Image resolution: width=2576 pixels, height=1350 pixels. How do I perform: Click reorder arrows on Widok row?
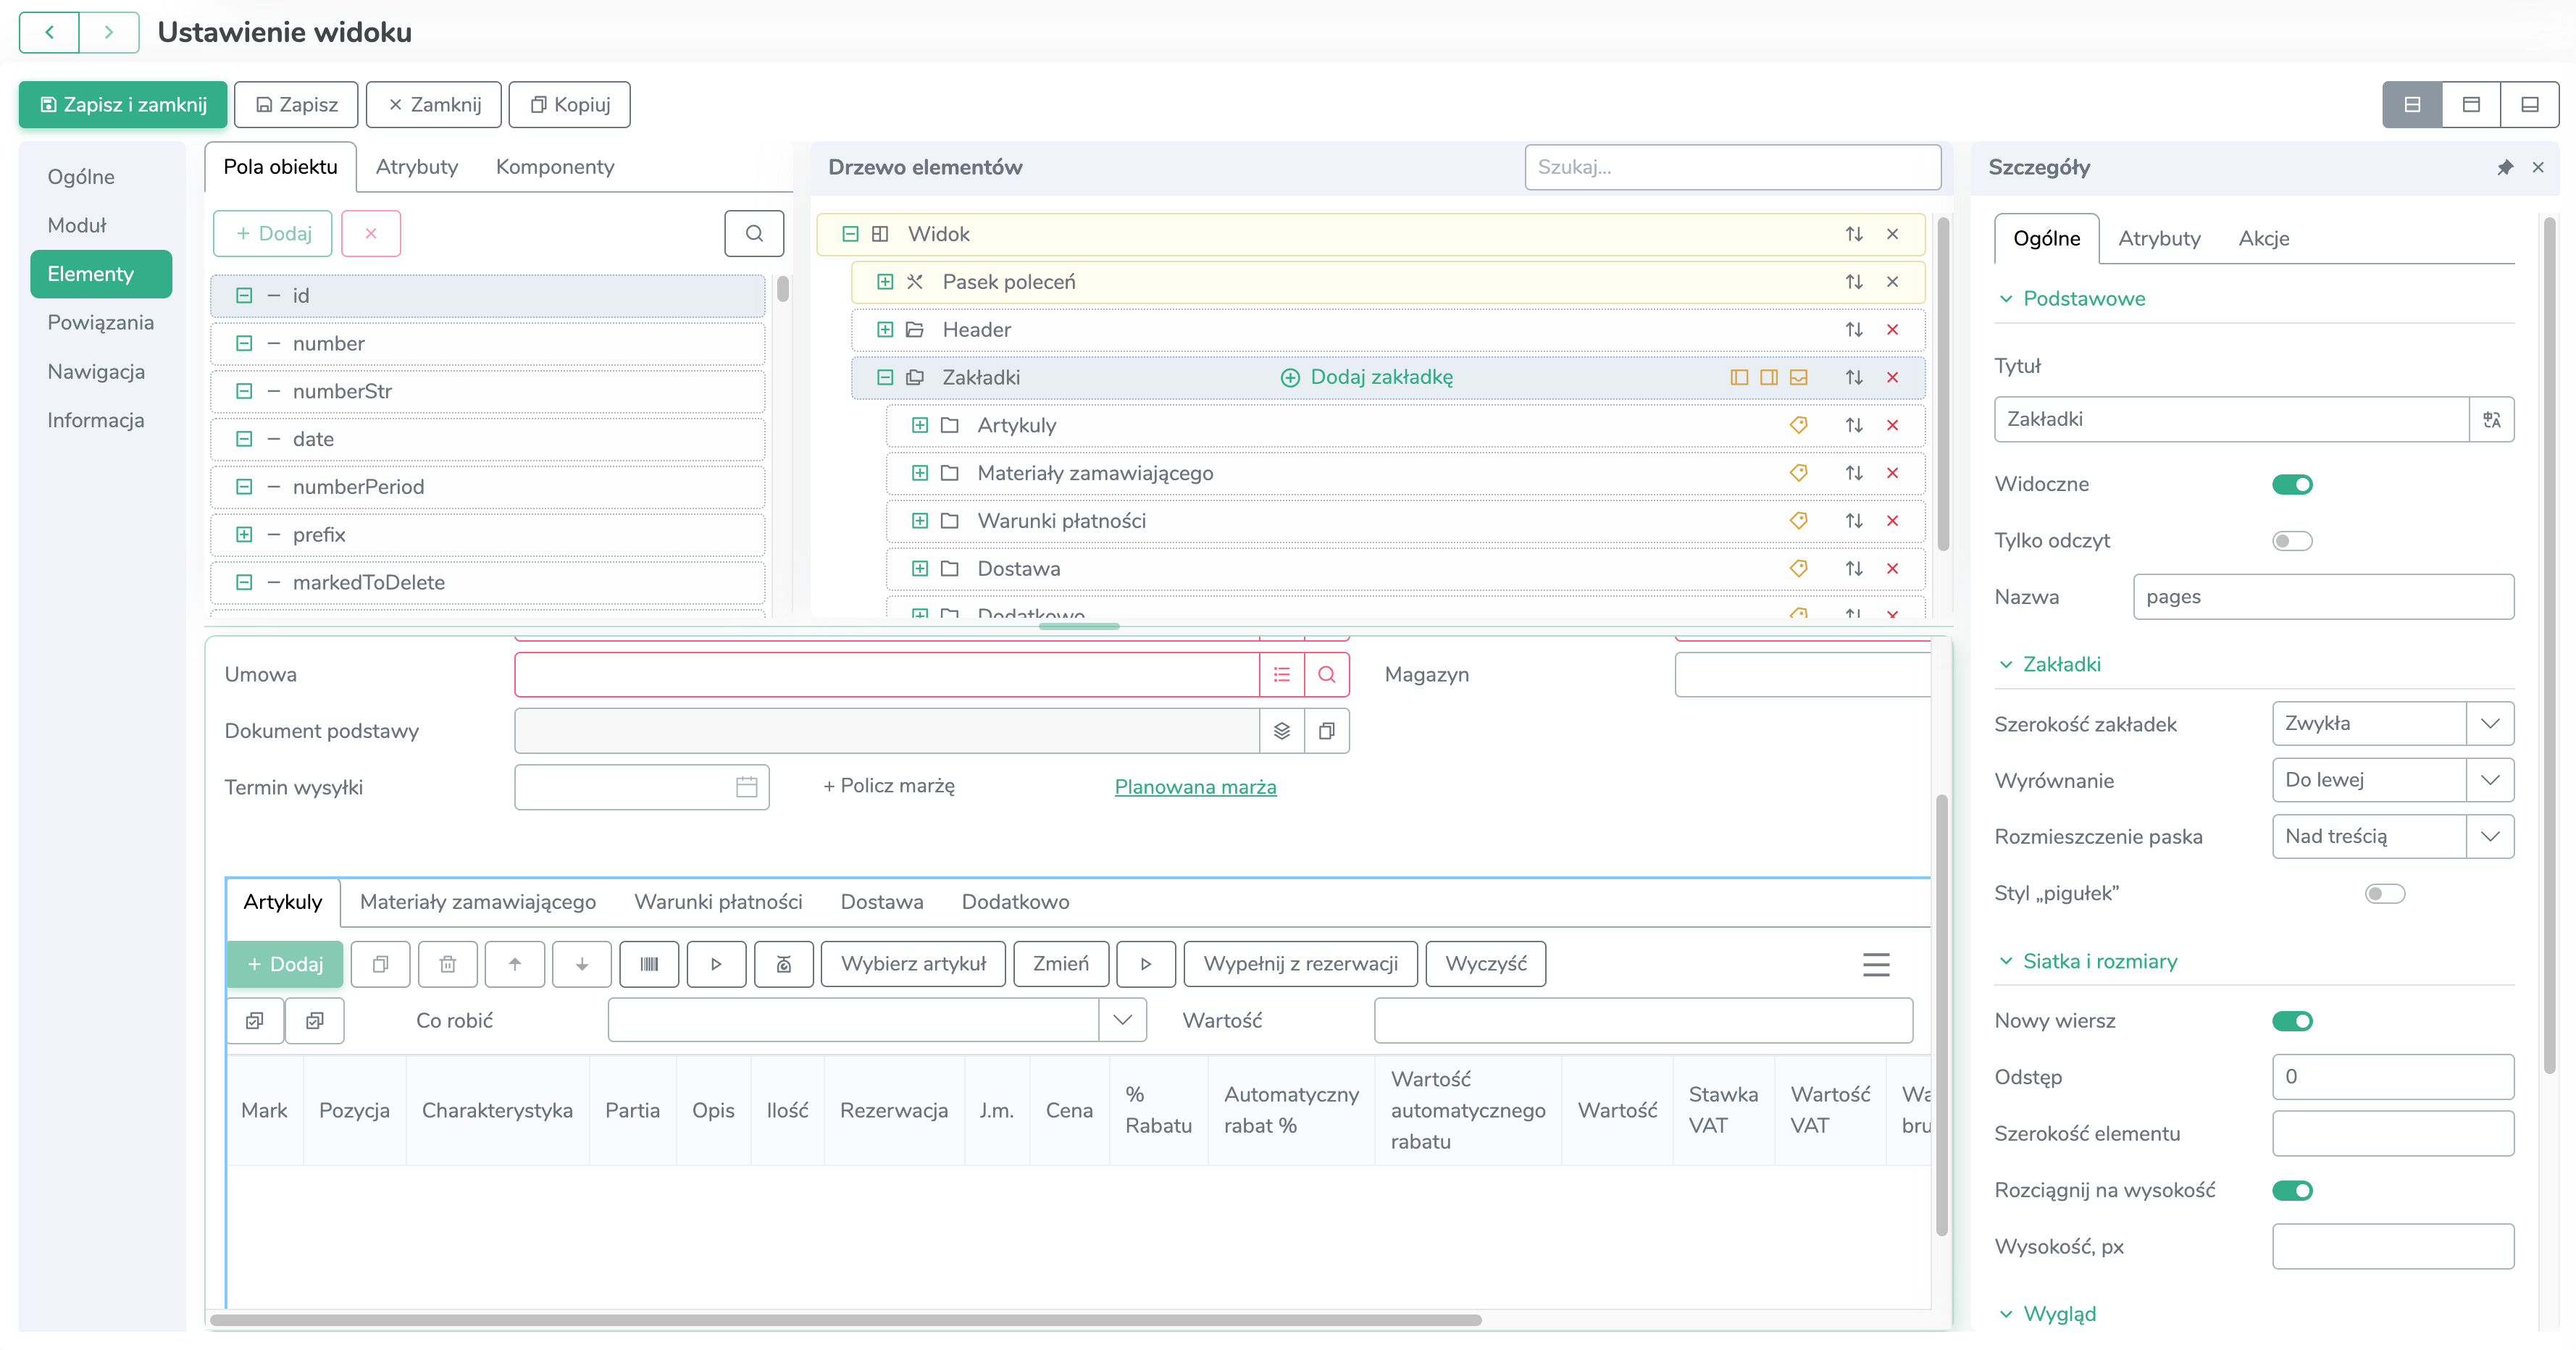(x=1854, y=234)
